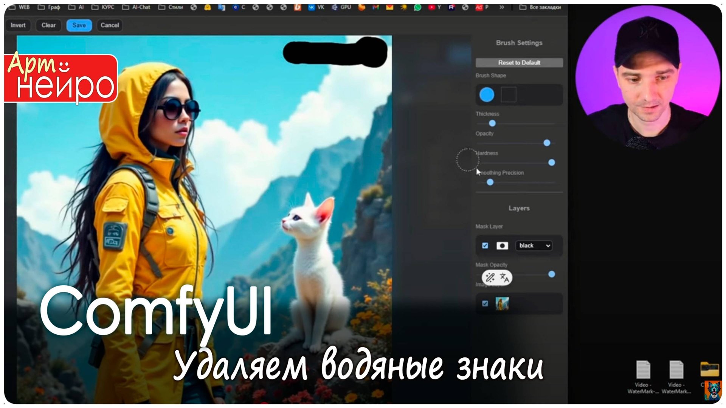
Task: Click Reset to Default in Brush Settings
Action: coord(519,63)
